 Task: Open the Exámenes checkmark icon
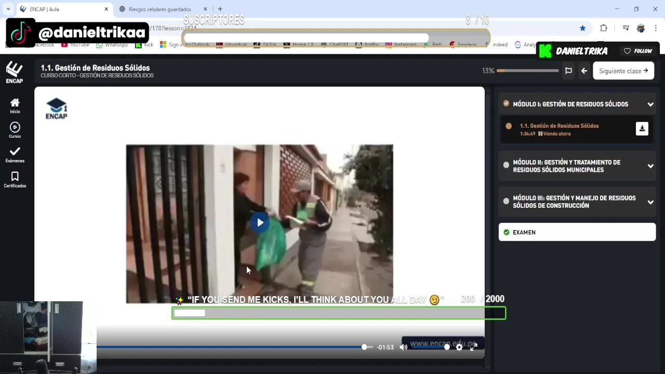15,154
